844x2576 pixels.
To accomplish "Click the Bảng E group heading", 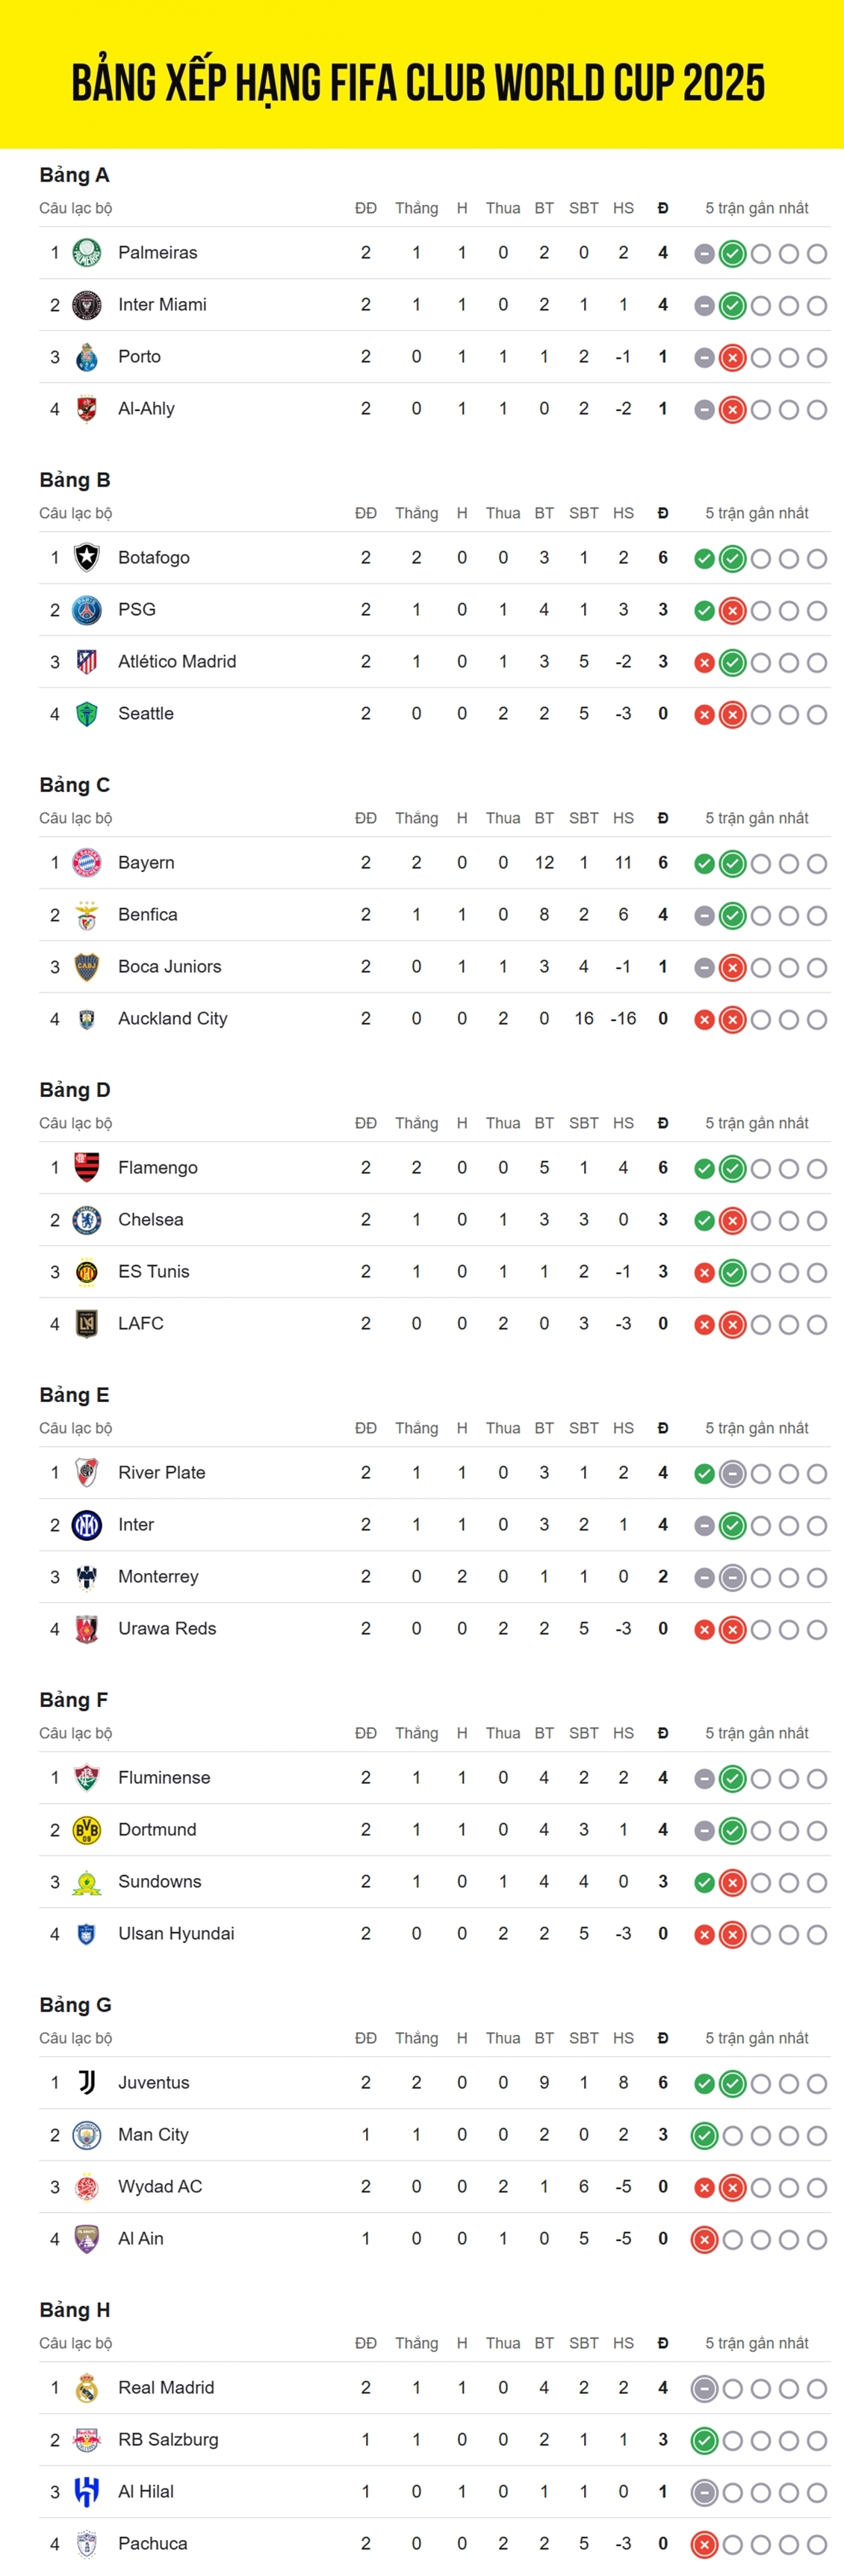I will [74, 1395].
